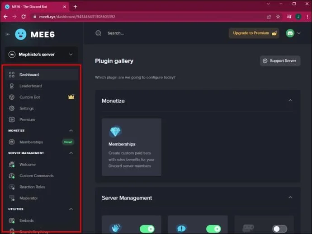Click the Welcome plugin sidebar icon

[12, 164]
